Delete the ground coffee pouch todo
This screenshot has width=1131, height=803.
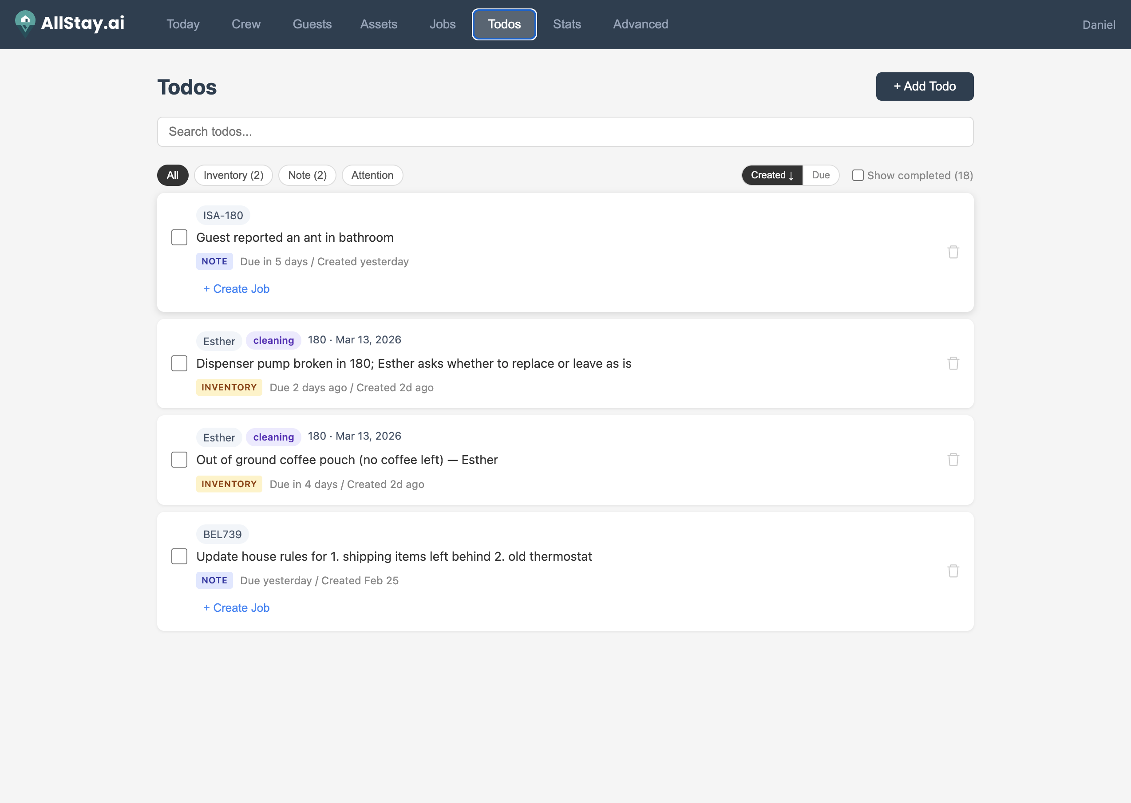tap(953, 460)
